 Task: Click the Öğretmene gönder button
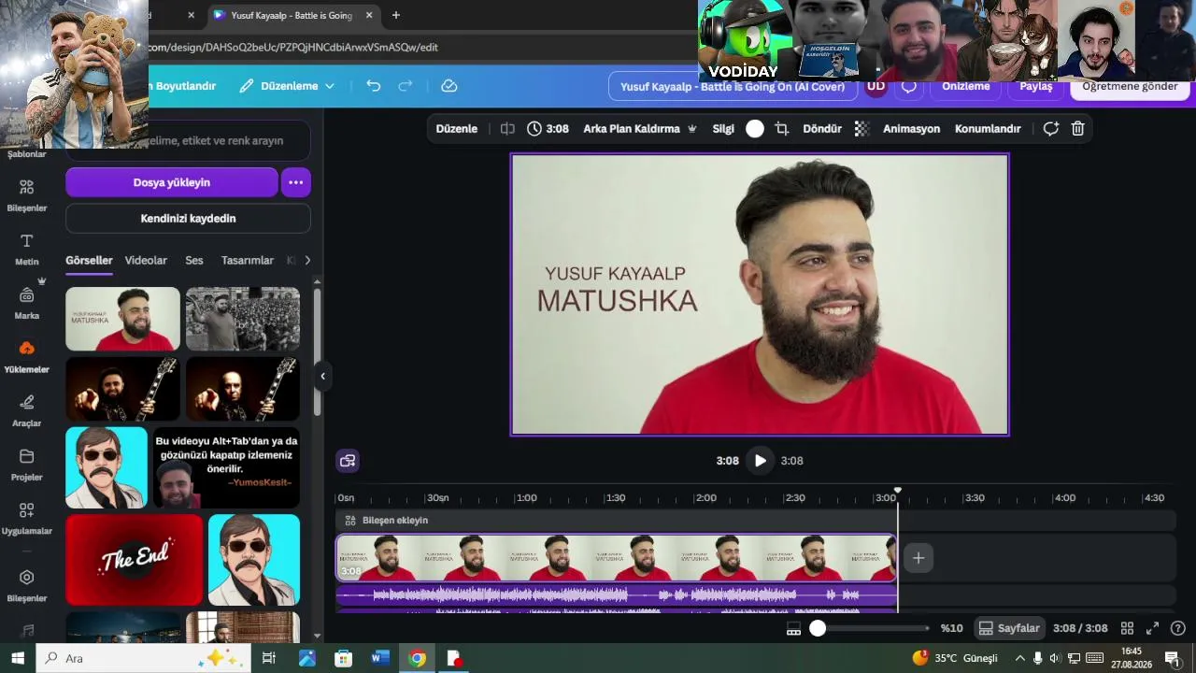tap(1130, 86)
